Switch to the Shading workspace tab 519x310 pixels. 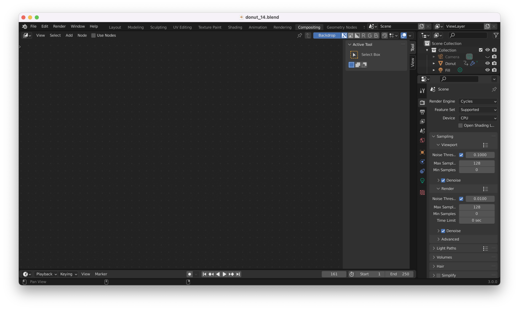pos(235,27)
